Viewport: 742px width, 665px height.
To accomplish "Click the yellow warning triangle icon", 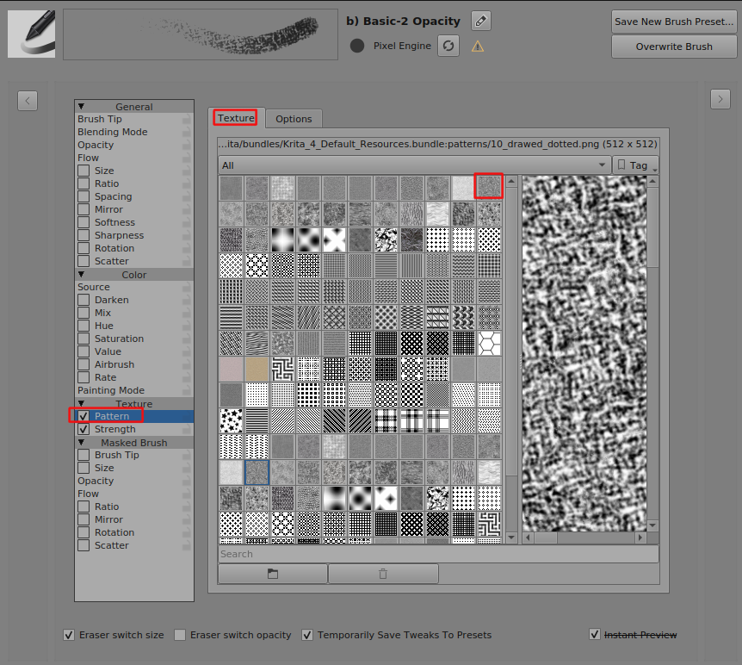I will pos(478,46).
